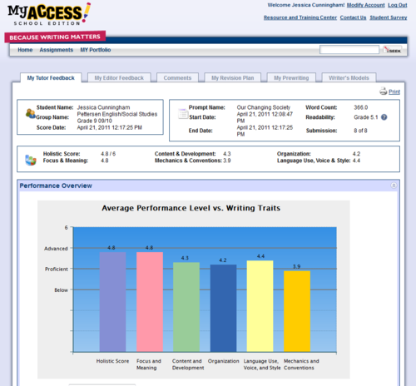The width and height of the screenshot is (416, 386).
Task: Click the Readability help question mark icon
Action: click(x=384, y=117)
